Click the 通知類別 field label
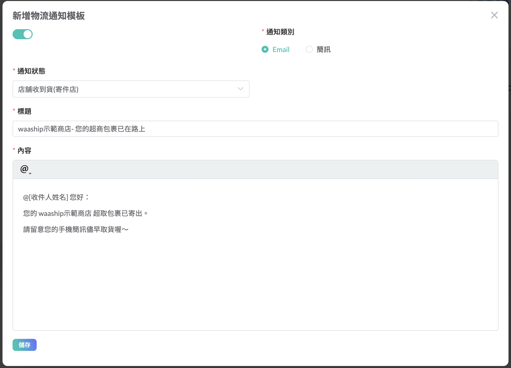This screenshot has height=368, width=511. pyautogui.click(x=280, y=32)
